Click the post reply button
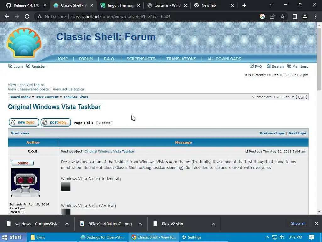The height and width of the screenshot is (242, 322). 56,123
